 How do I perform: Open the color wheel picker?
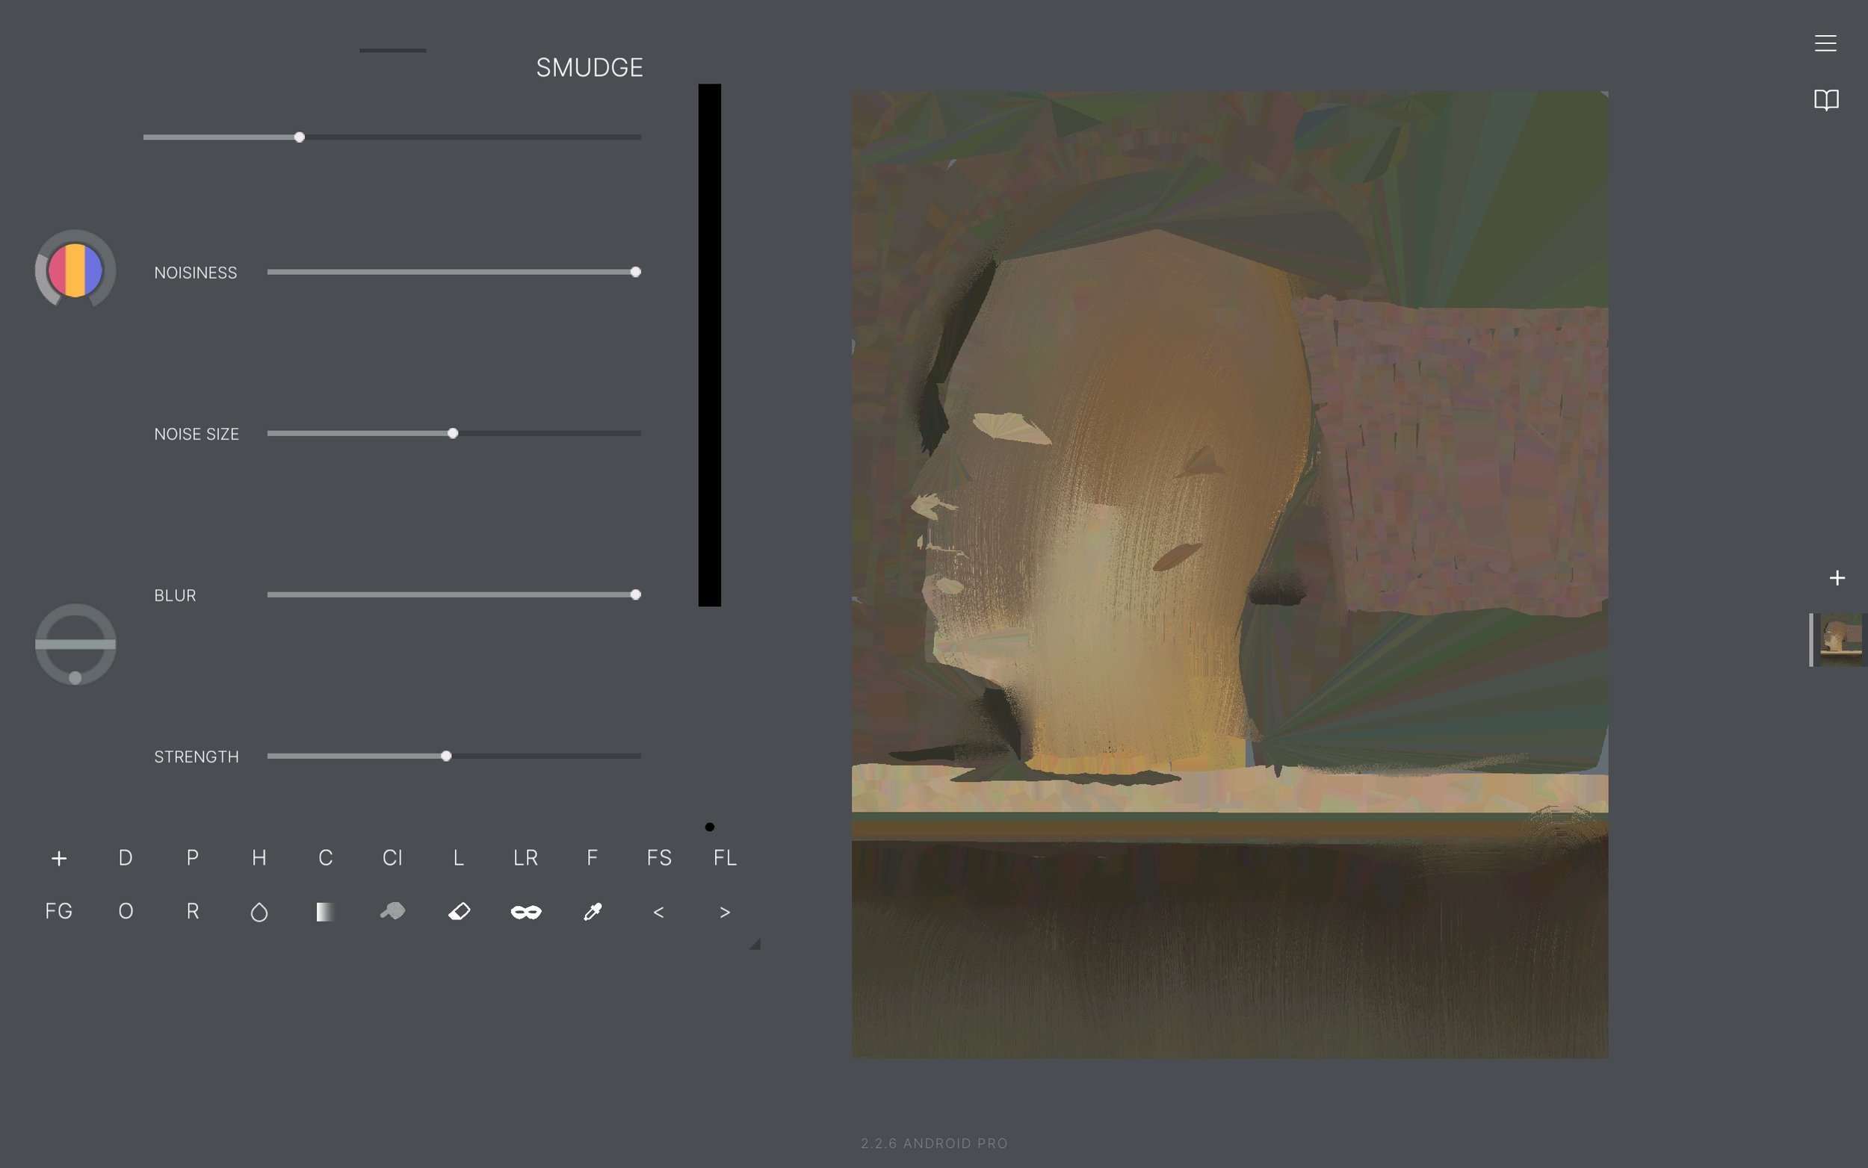(x=74, y=269)
